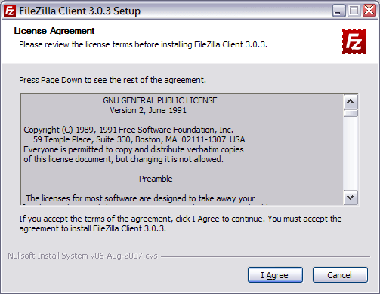
Task: Click the Version 2, June 1991 line
Action: pos(148,110)
